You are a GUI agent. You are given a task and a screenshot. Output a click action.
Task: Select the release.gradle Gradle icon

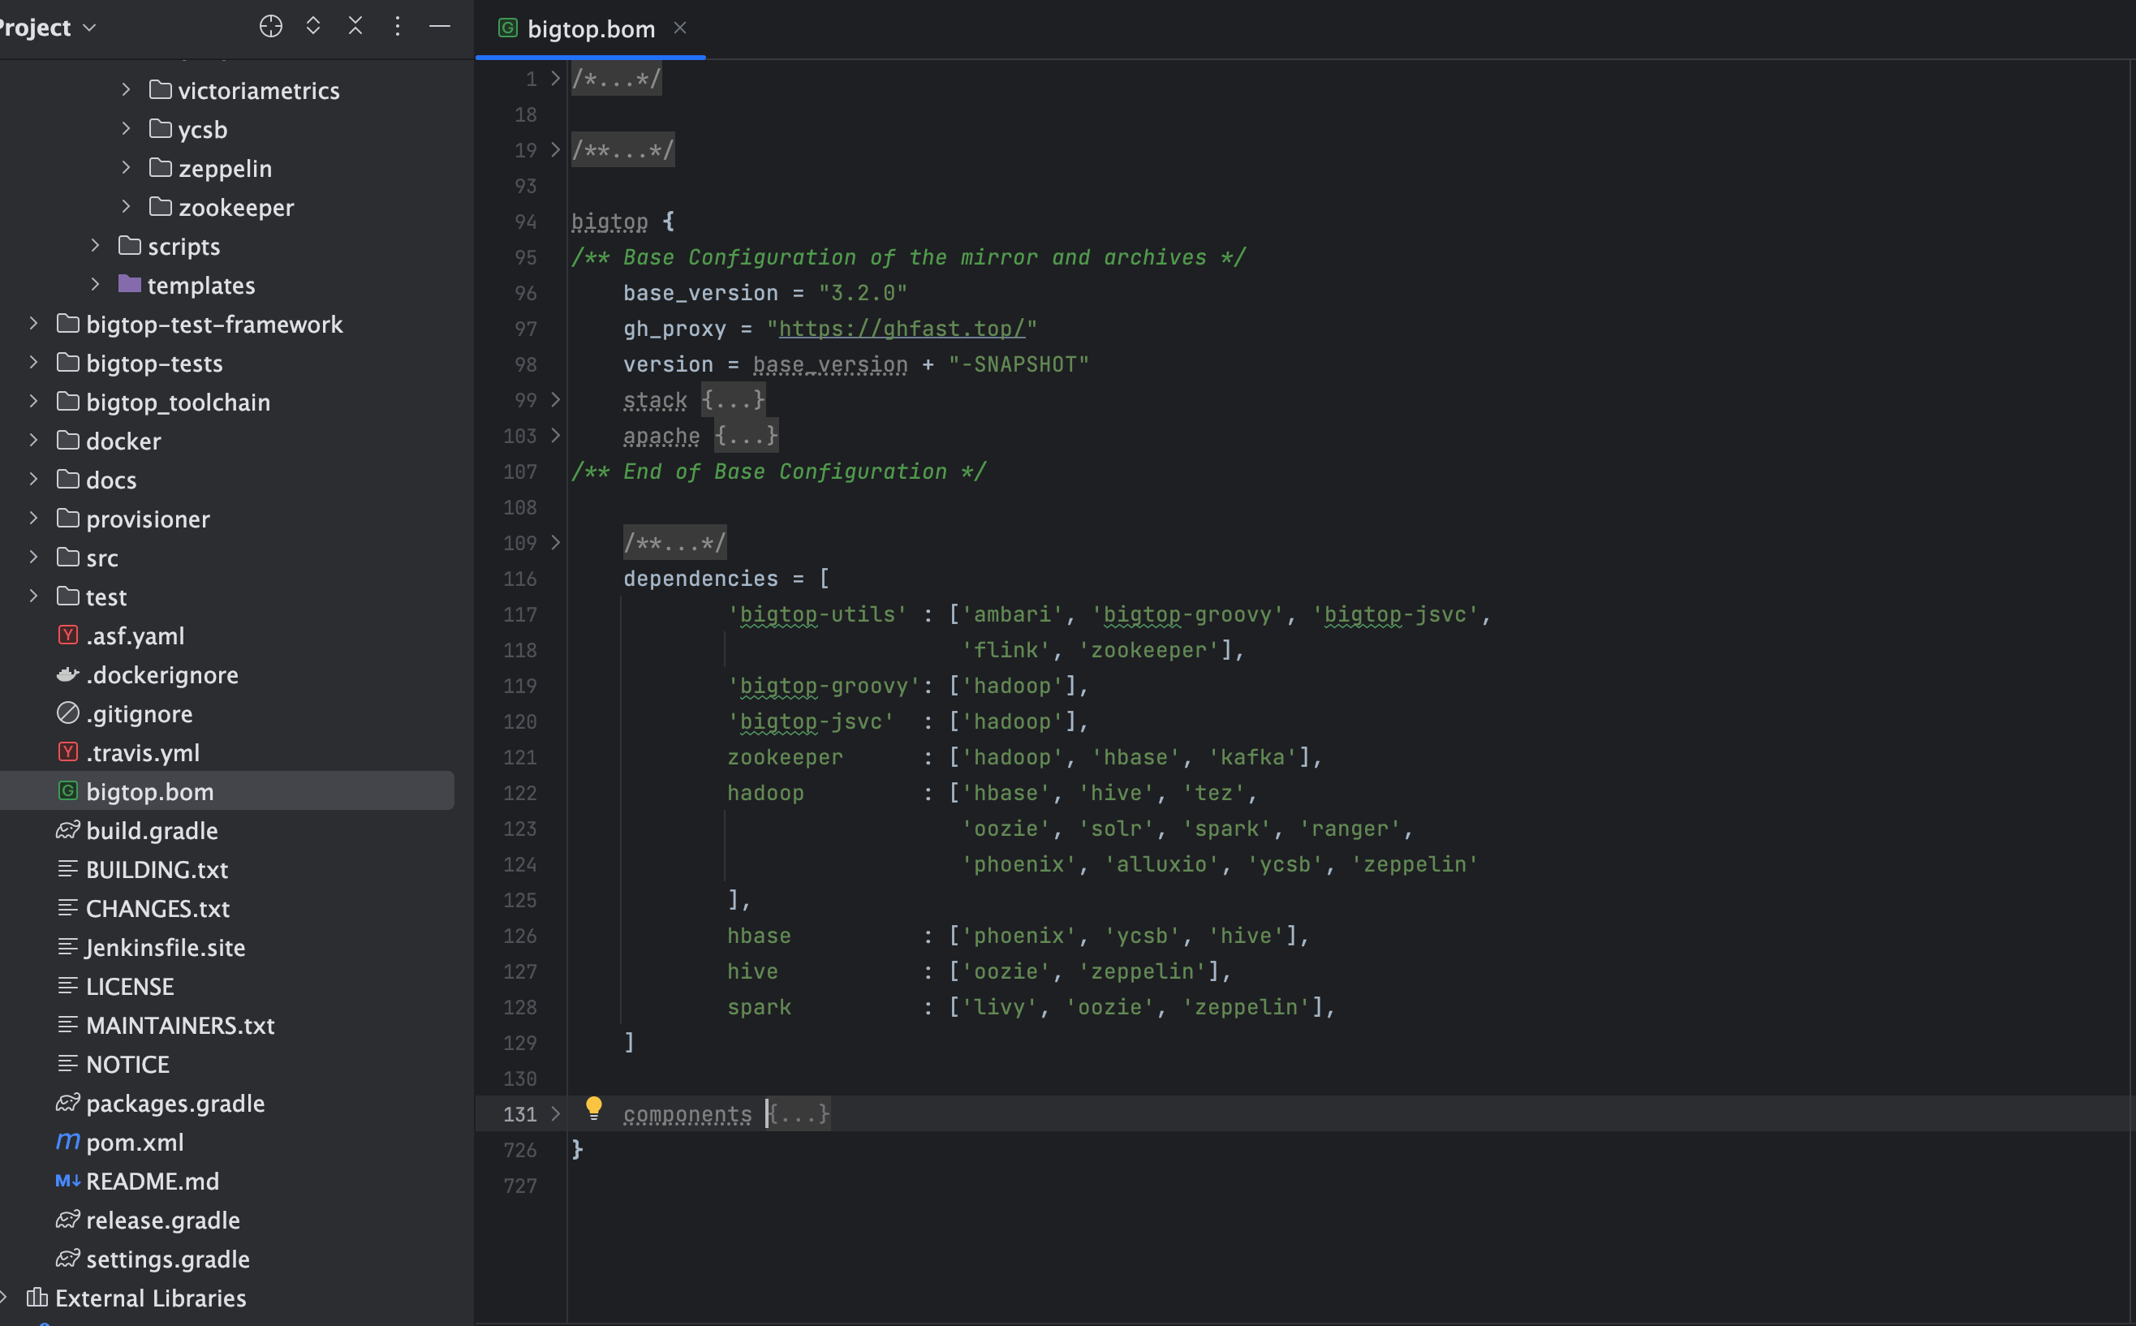pyautogui.click(x=67, y=1219)
